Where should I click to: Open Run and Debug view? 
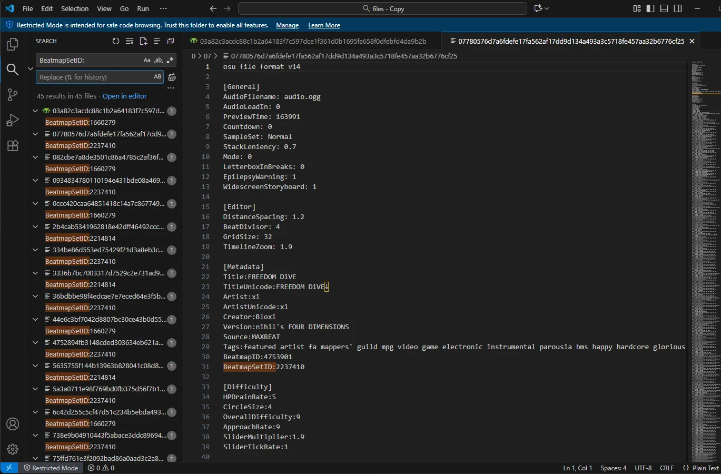coord(13,120)
